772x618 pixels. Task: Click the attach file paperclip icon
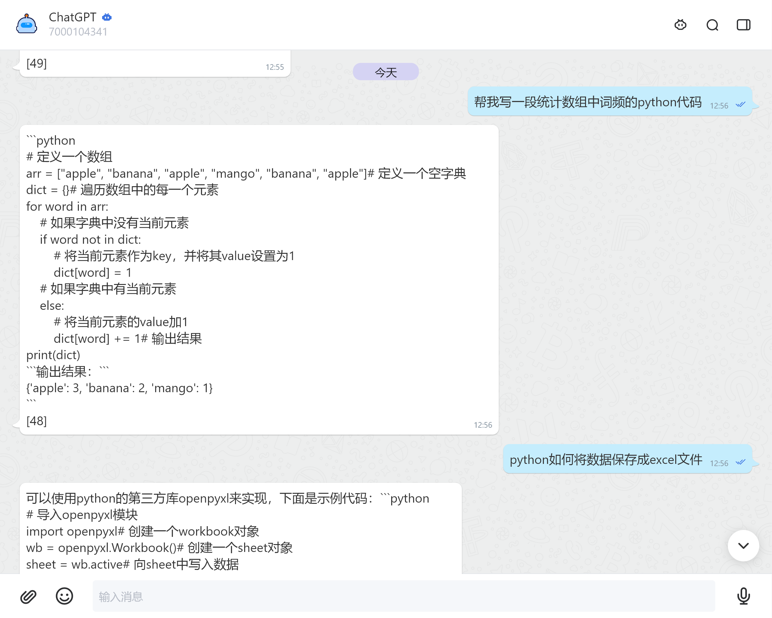tap(28, 596)
